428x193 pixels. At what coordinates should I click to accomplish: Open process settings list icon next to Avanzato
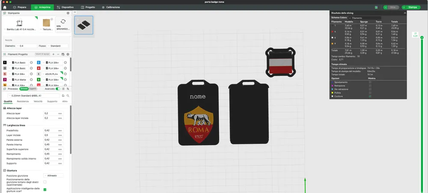point(63,89)
